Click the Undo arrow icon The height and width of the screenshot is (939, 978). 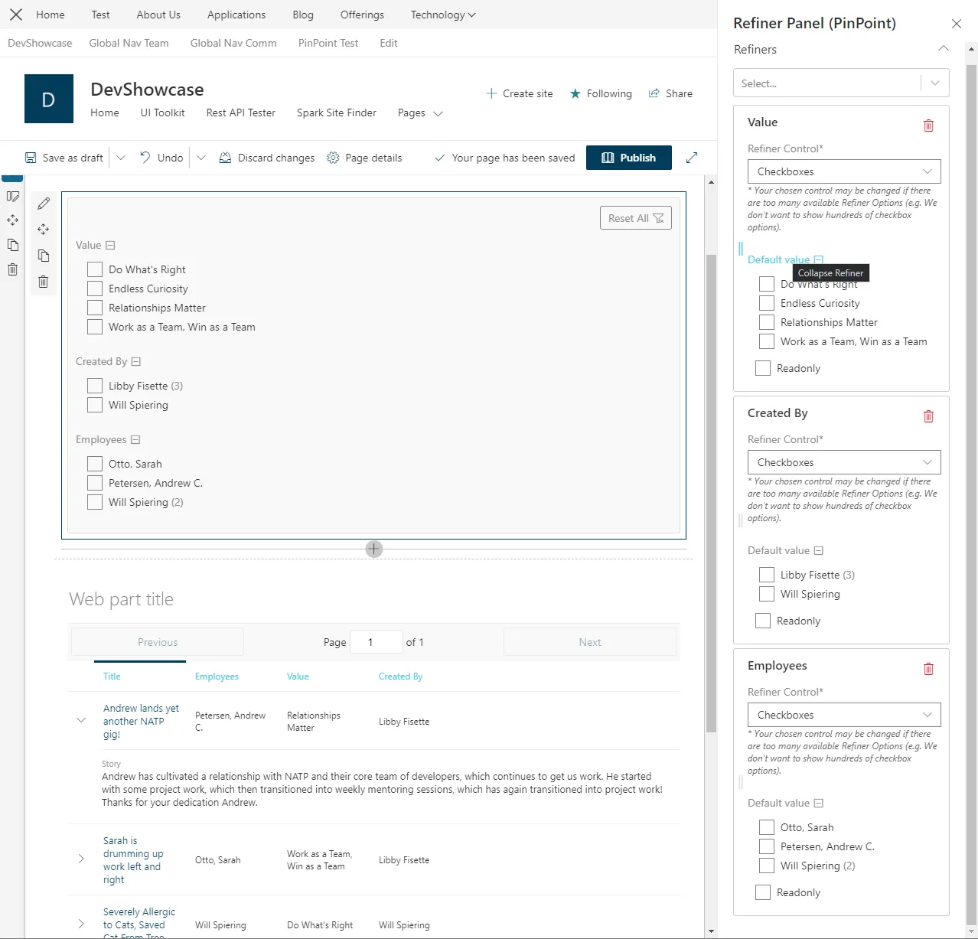point(145,157)
